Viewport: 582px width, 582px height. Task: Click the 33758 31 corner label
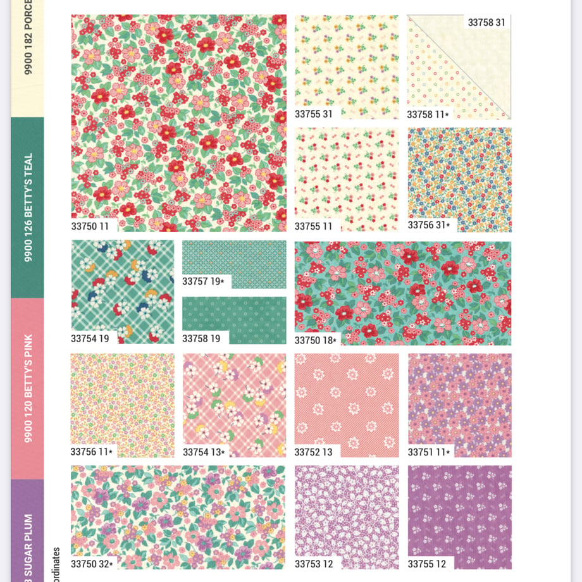(486, 22)
